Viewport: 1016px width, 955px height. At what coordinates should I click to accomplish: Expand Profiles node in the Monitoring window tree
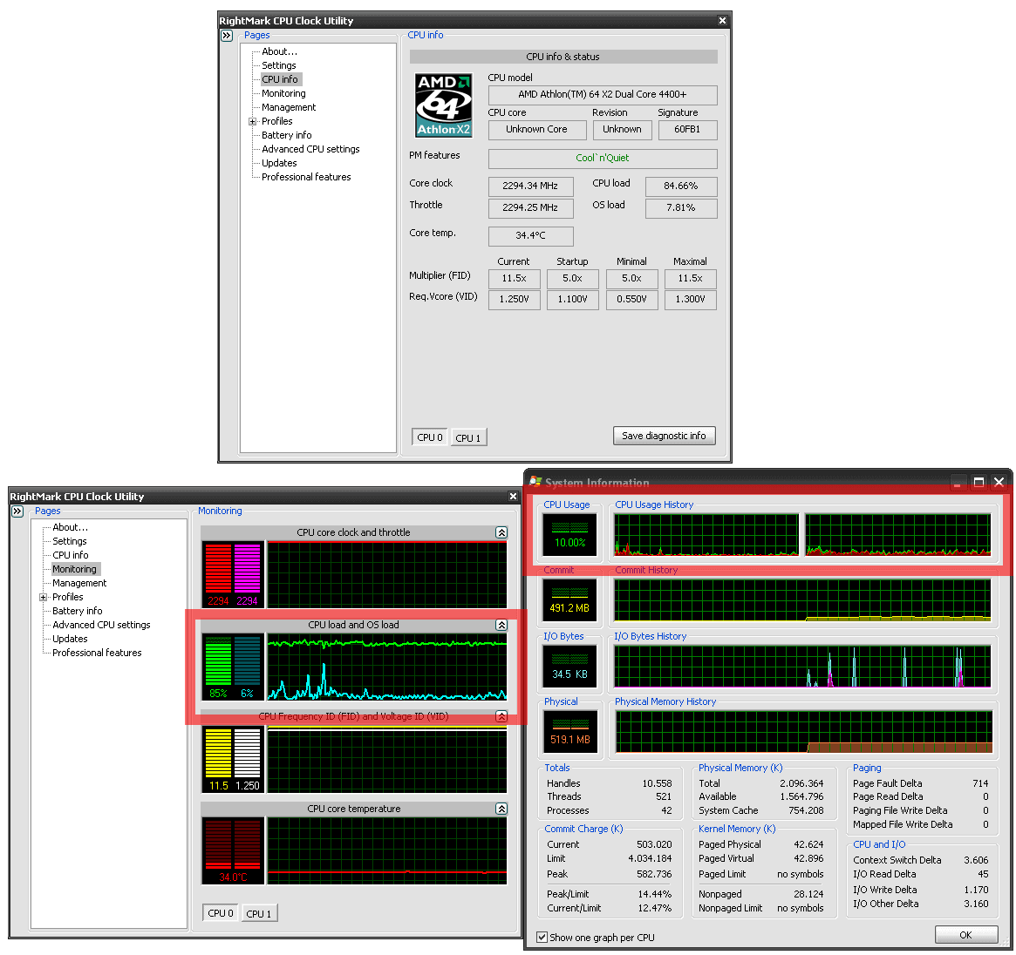pos(44,598)
